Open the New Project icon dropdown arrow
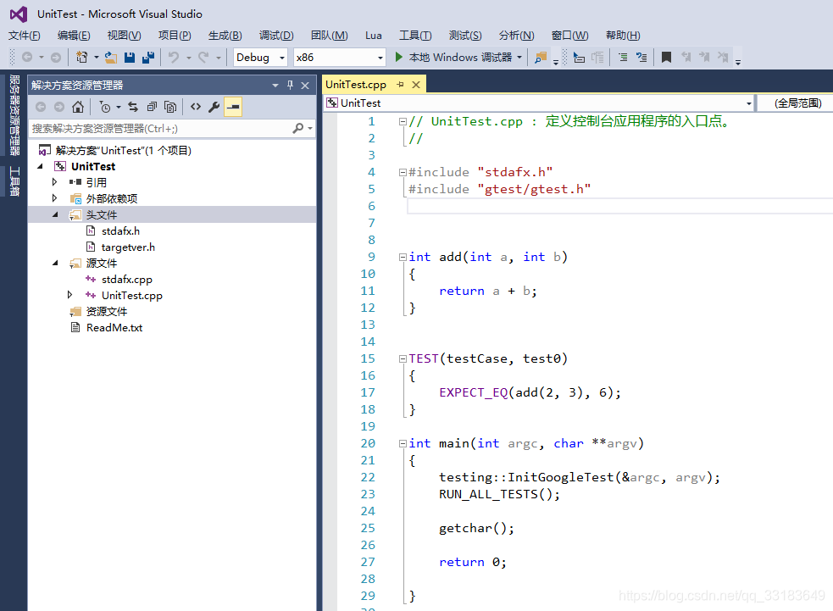Viewport: 833px width, 611px height. [x=96, y=57]
